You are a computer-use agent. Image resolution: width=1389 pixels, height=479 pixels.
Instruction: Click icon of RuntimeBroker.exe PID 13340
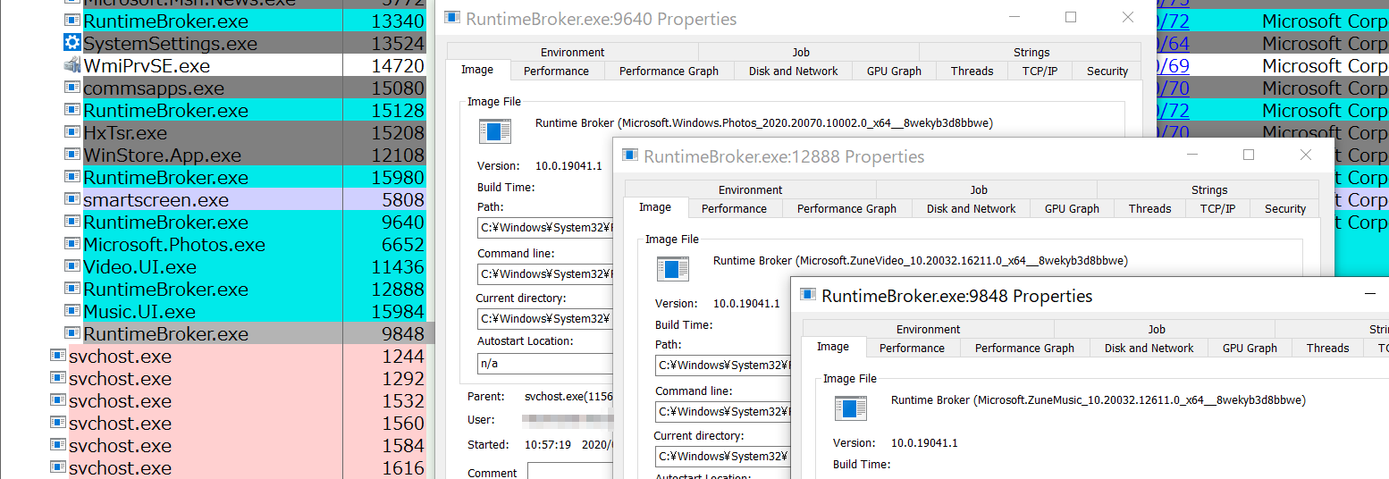point(72,21)
